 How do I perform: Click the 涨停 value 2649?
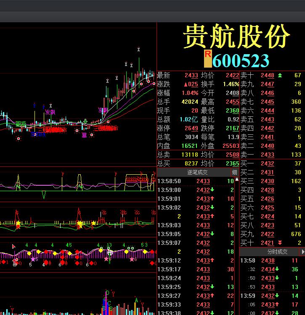[x=191, y=128]
